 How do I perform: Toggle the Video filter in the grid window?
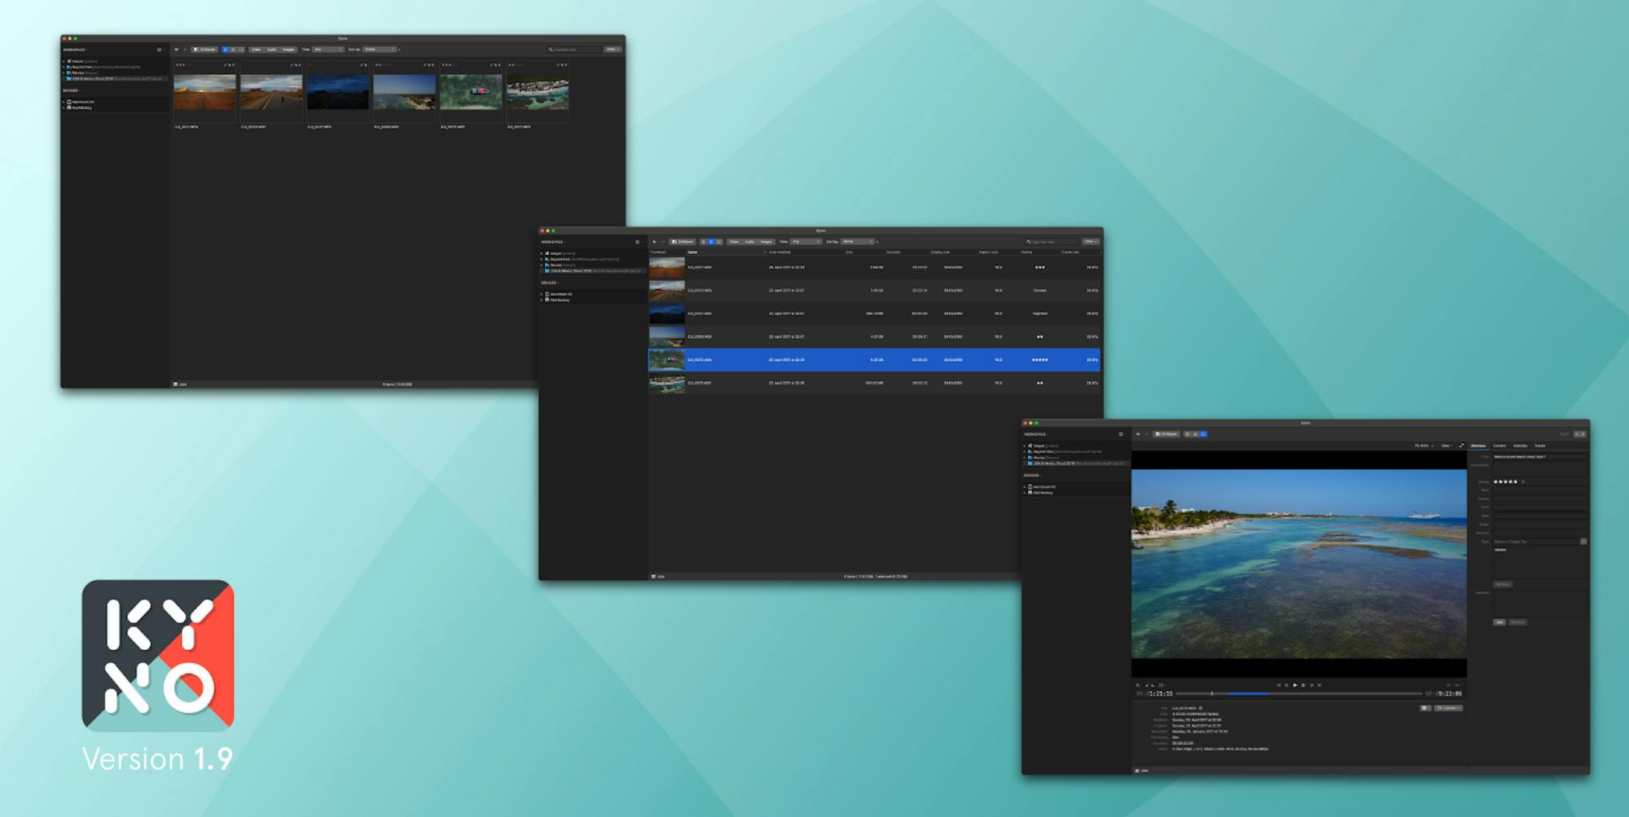point(256,50)
